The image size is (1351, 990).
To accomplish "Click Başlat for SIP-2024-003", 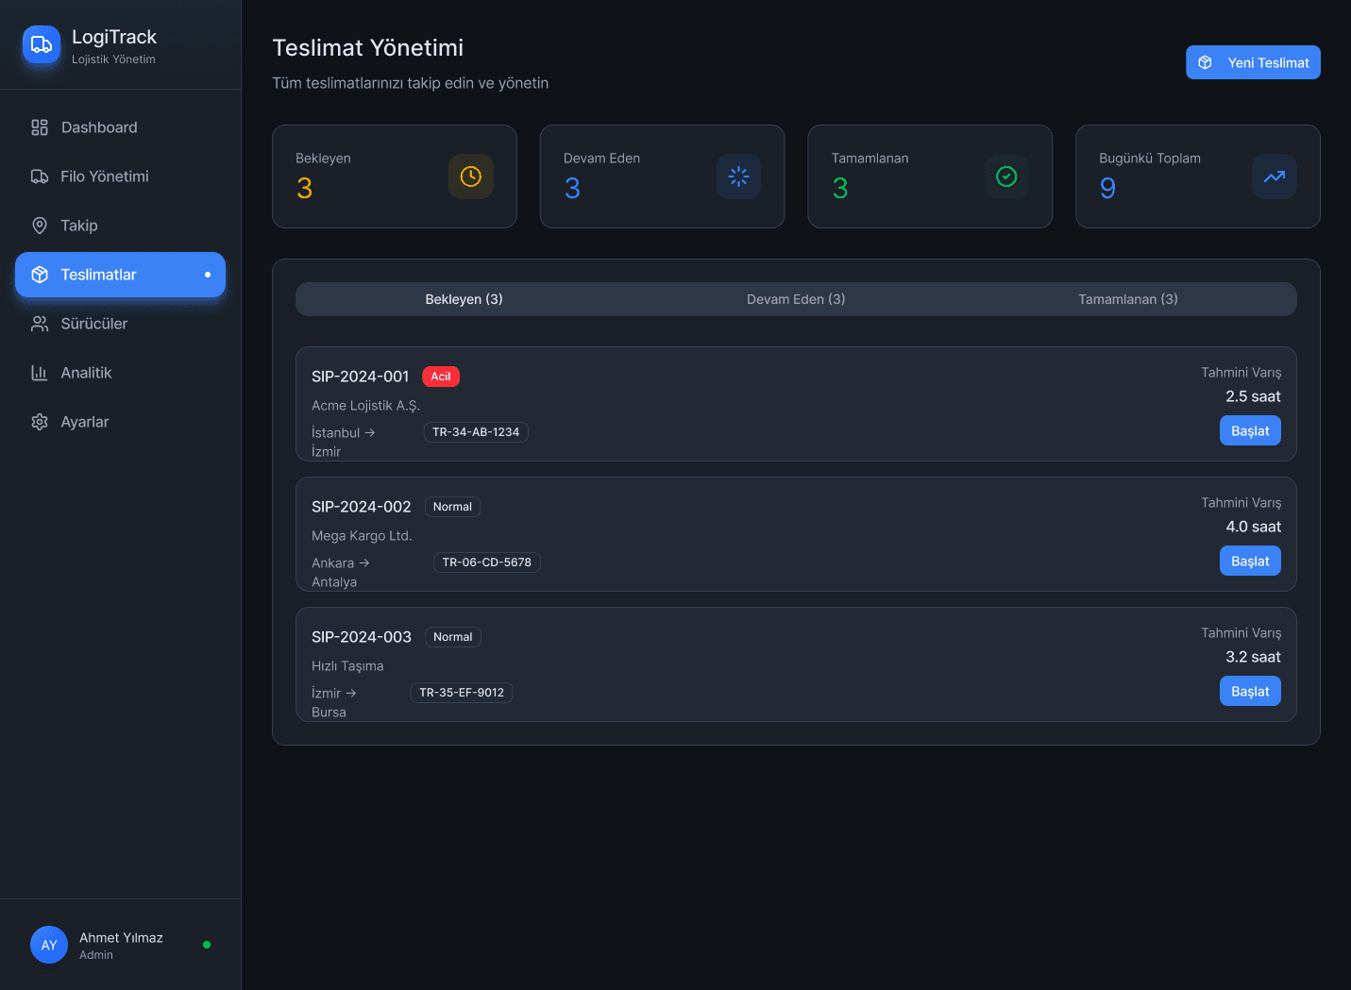I will pyautogui.click(x=1250, y=691).
